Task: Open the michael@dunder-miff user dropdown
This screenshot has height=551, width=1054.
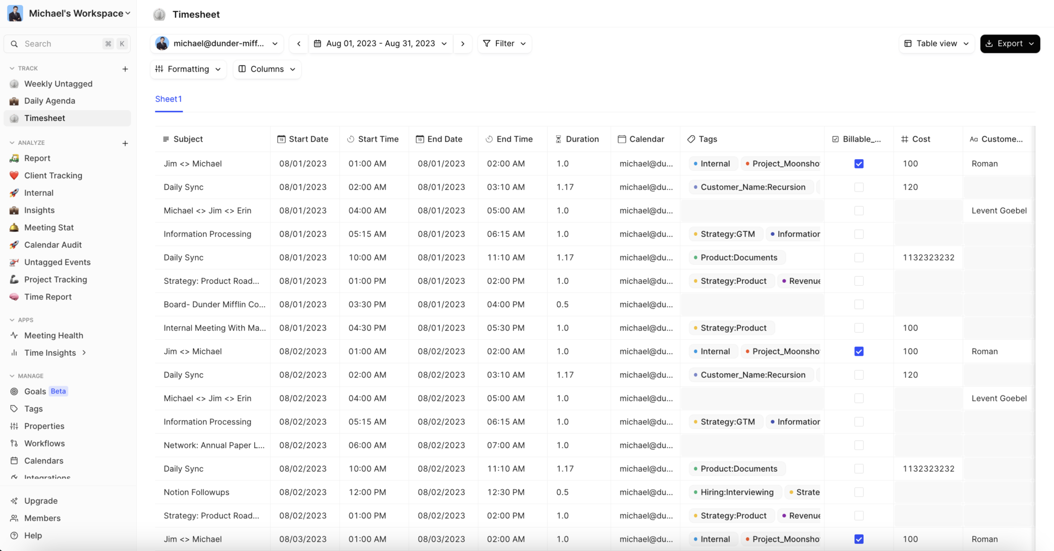Action: 217,44
